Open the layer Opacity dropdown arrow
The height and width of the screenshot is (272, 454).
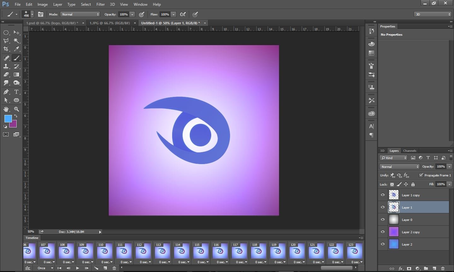click(x=449, y=167)
